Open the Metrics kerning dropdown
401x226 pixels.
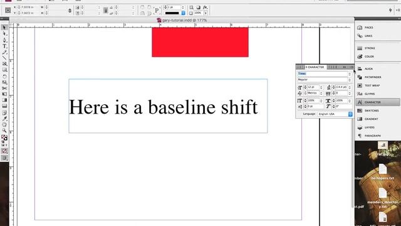(x=321, y=94)
